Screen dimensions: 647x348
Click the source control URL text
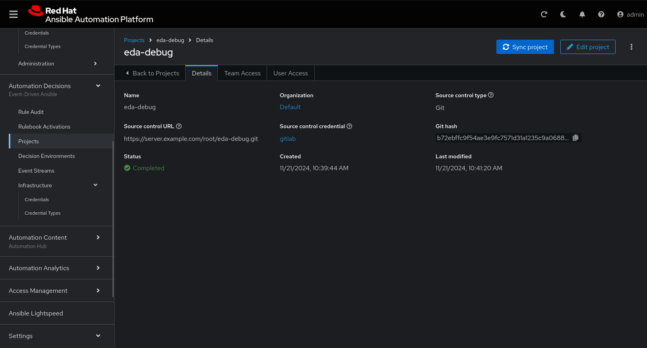(191, 138)
